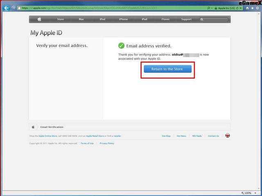Open the address bar dropdown arrow
Screen dimensions: 262x196
click(x=212, y=8)
